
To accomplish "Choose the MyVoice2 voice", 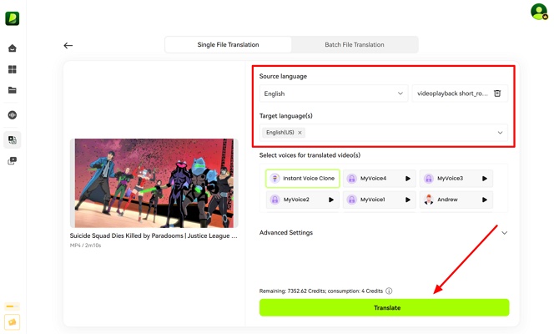I will click(x=302, y=200).
